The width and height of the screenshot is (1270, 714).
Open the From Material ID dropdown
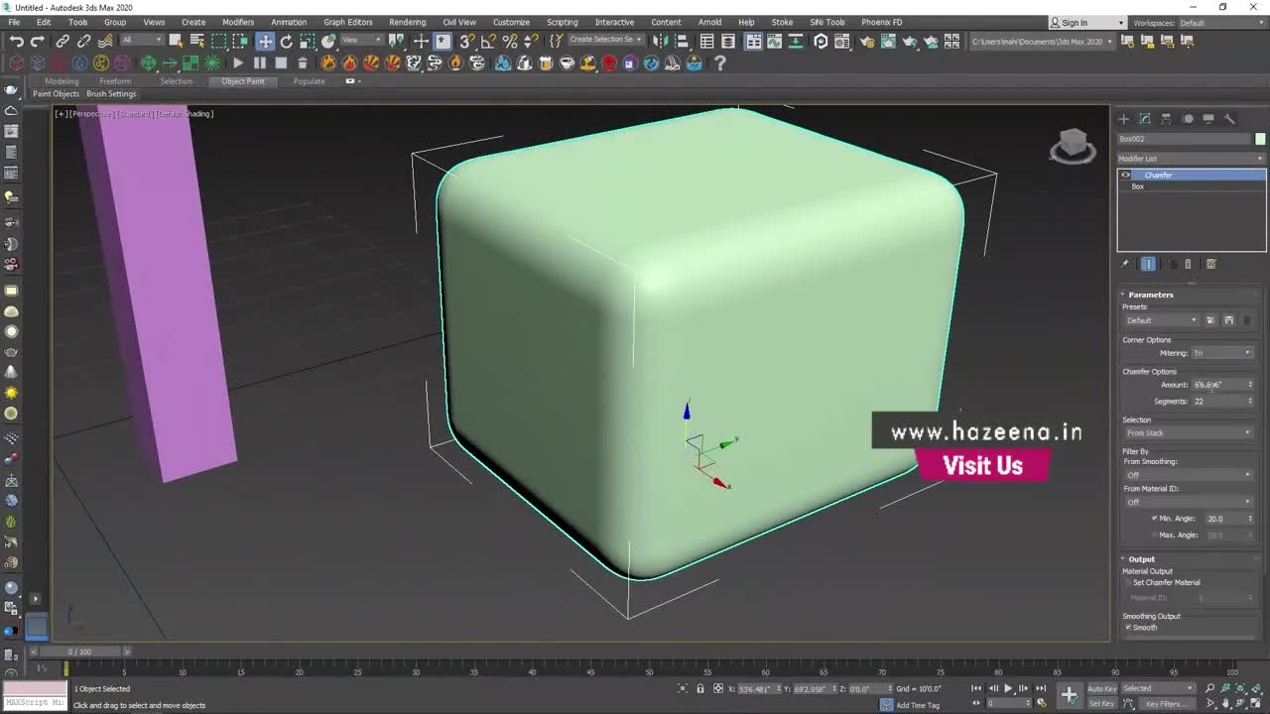(1189, 502)
